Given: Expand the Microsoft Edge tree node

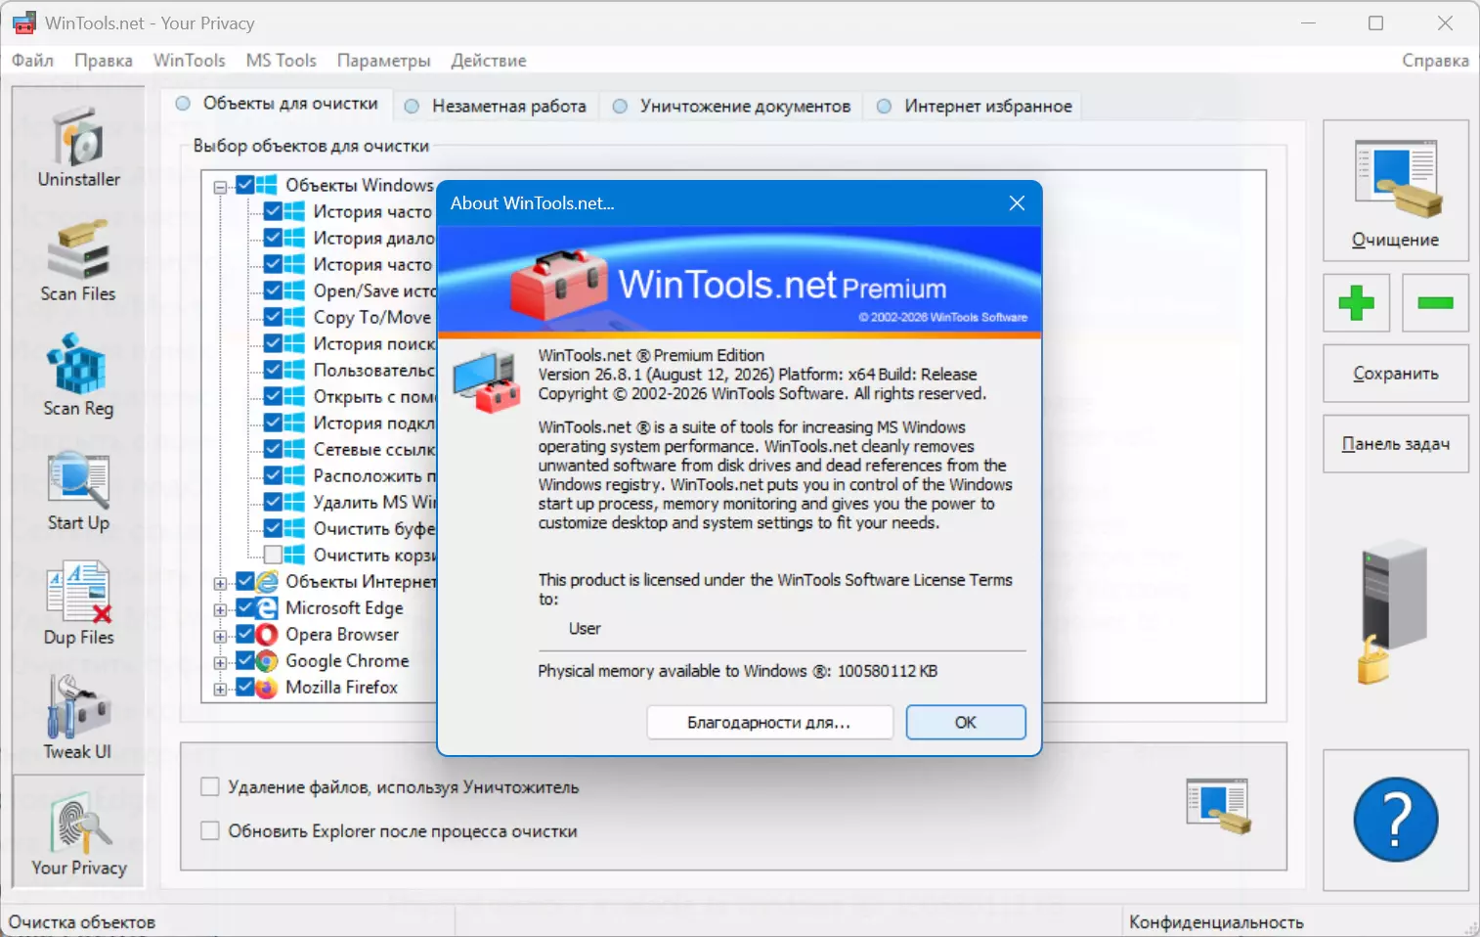Looking at the screenshot, I should coord(221,610).
